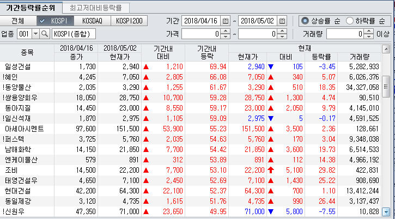Viewport: 395px width, 219px height.
Task: Select stock row 일성건설
Action: point(191,66)
